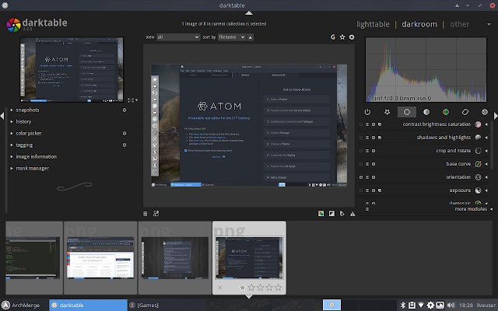Image resolution: width=498 pixels, height=311 pixels.
Task: Select first filmstrip thumbnail with code editor
Action: 33,258
